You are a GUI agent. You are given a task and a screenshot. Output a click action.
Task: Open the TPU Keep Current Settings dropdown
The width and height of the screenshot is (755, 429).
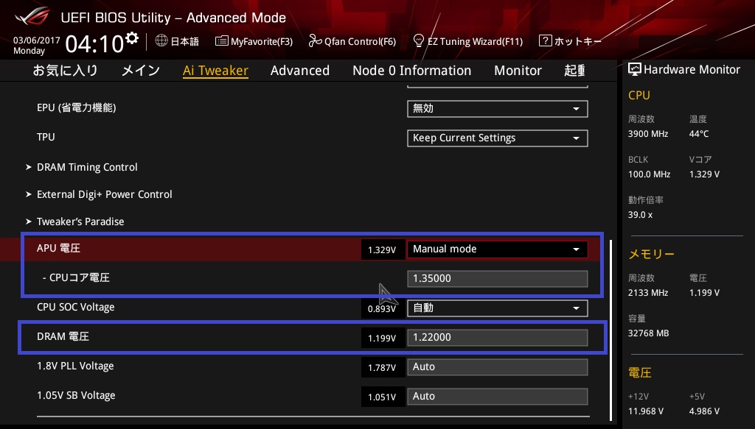point(498,138)
